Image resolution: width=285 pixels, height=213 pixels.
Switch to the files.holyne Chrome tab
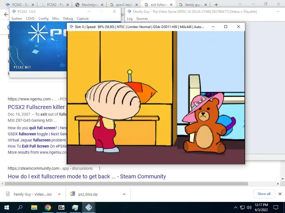90,5
